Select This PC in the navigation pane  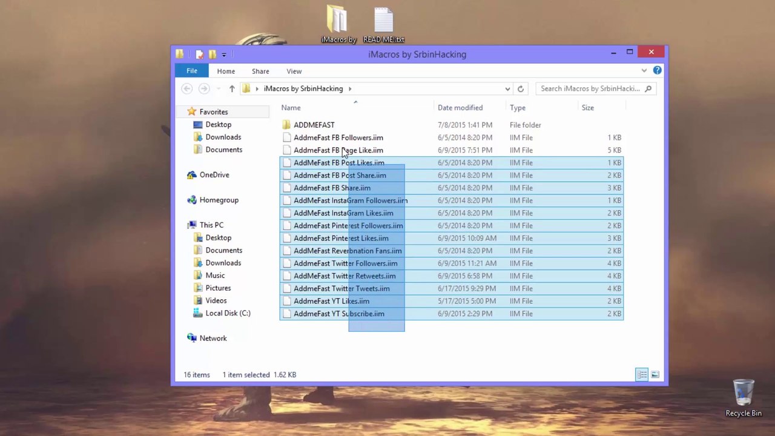pyautogui.click(x=211, y=225)
